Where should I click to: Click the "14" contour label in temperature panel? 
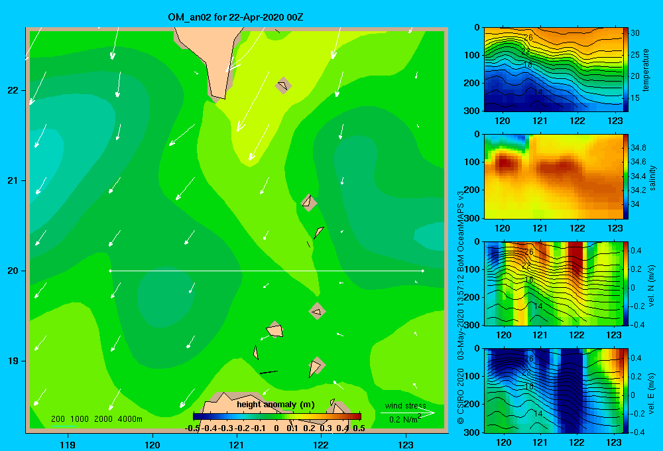coord(538,92)
